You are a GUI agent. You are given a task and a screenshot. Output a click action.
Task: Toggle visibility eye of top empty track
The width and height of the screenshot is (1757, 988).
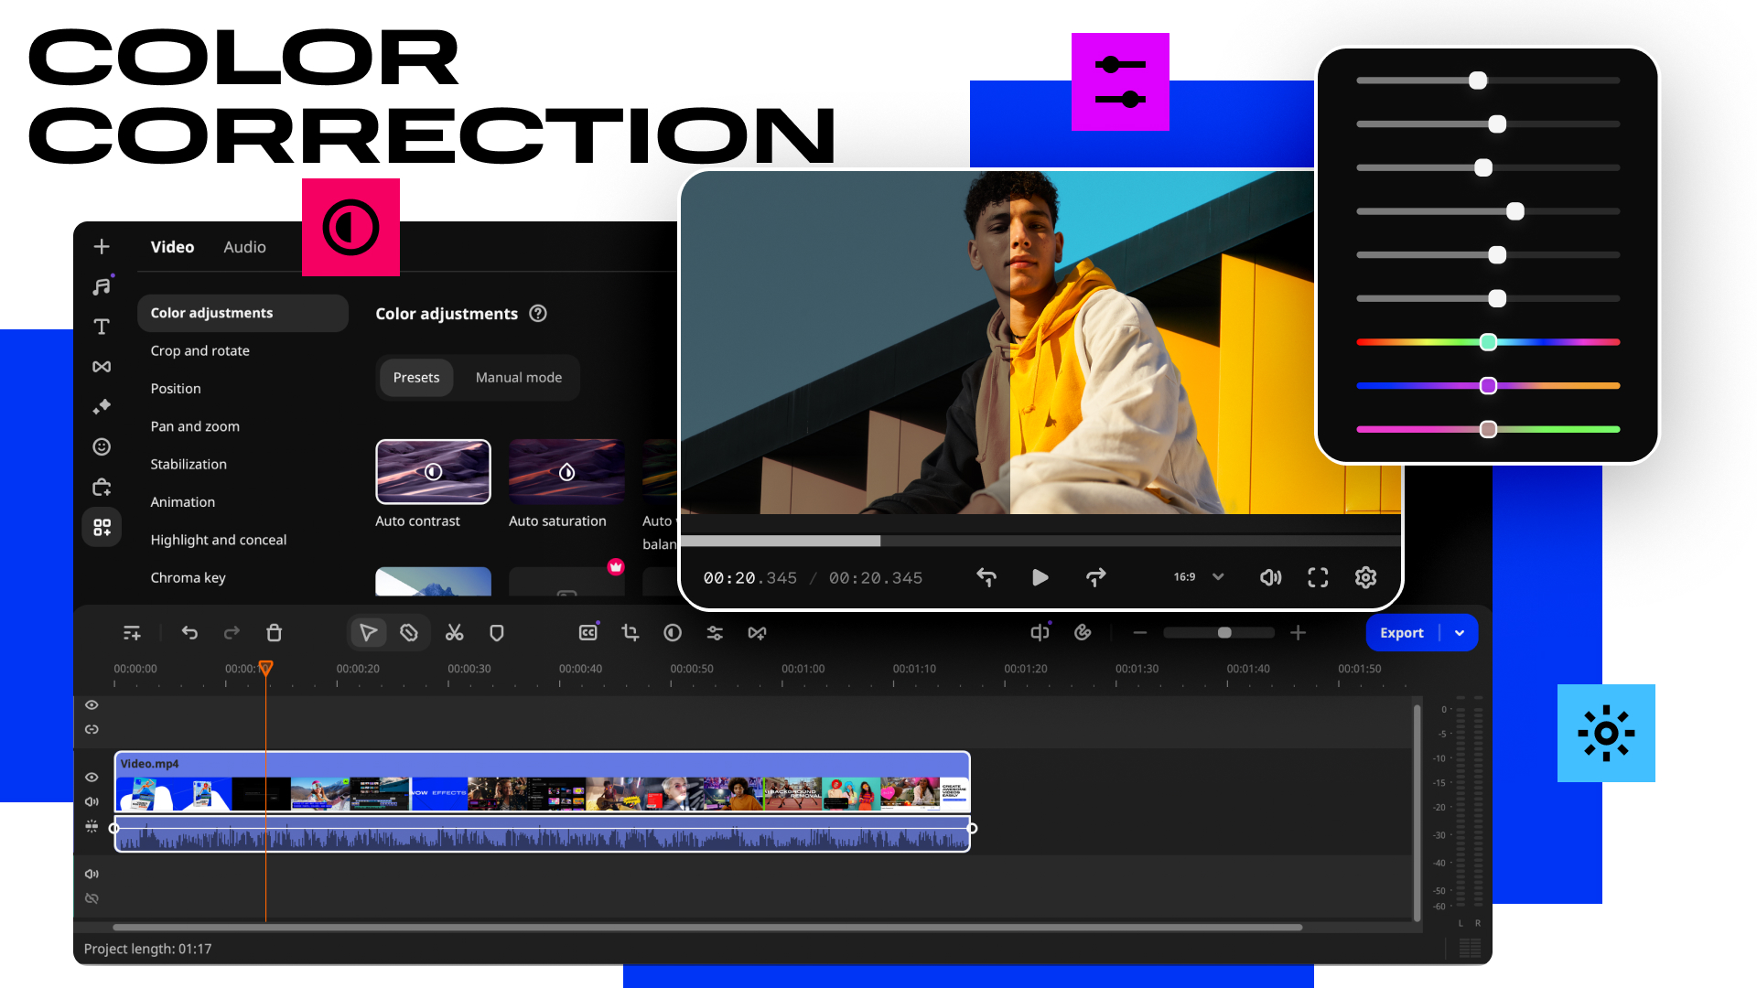(92, 705)
